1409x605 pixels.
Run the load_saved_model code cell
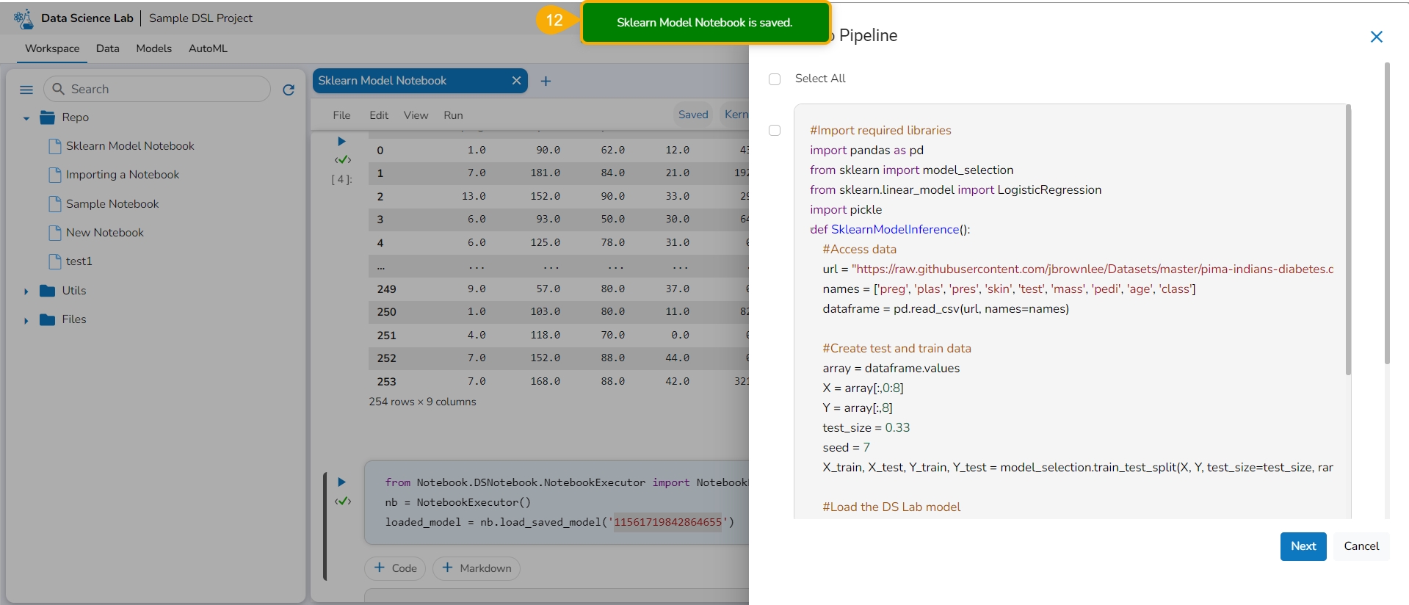(x=341, y=482)
